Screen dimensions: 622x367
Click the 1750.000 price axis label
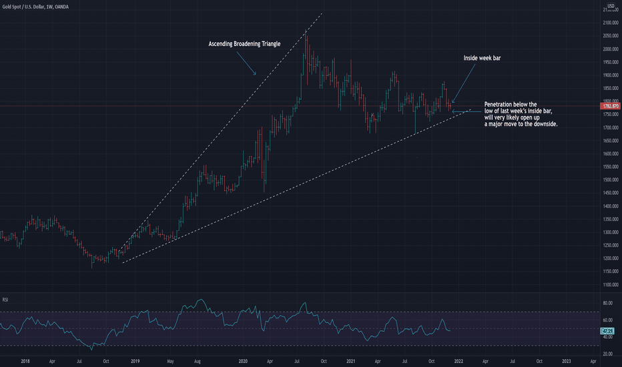611,115
